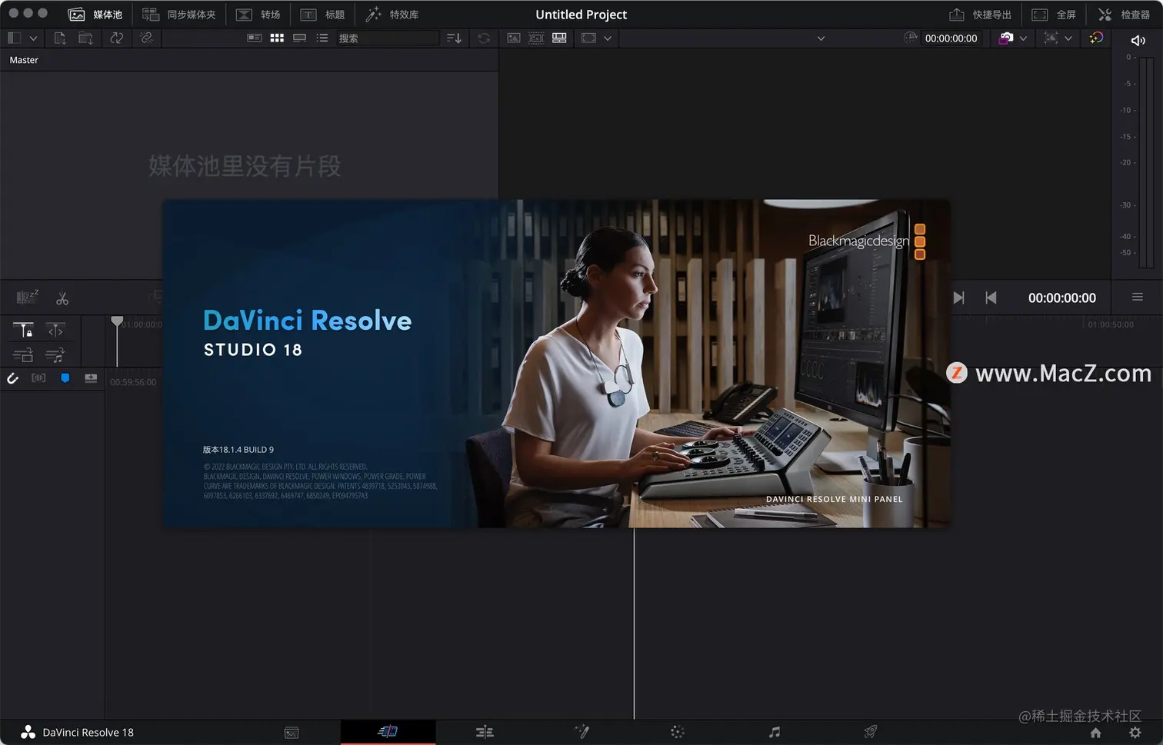Switch to the Color page icon
Viewport: 1163px width, 745px height.
point(678,732)
